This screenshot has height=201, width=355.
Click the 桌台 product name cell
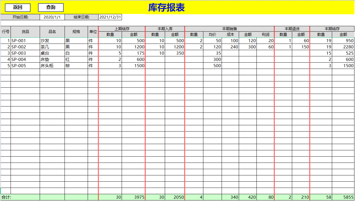click(x=52, y=53)
